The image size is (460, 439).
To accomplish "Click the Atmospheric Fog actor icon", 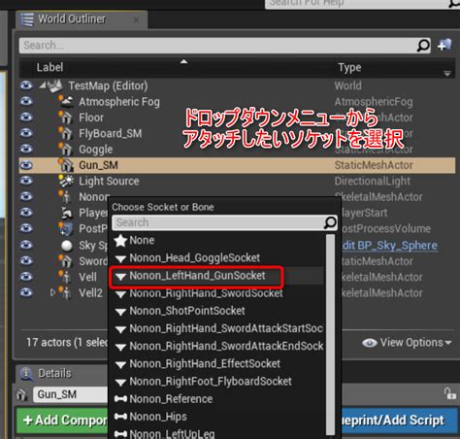I will 66,102.
